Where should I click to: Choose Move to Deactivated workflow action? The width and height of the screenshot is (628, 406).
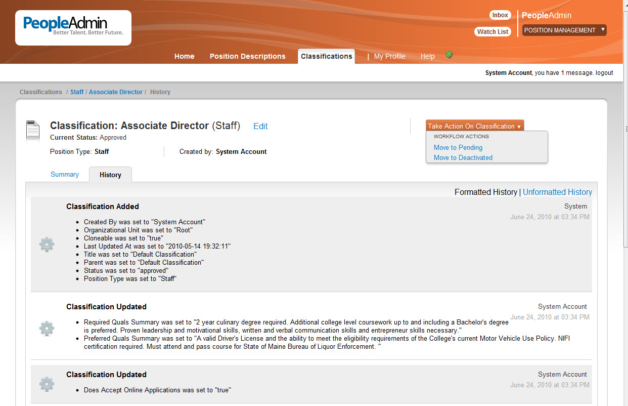point(463,157)
